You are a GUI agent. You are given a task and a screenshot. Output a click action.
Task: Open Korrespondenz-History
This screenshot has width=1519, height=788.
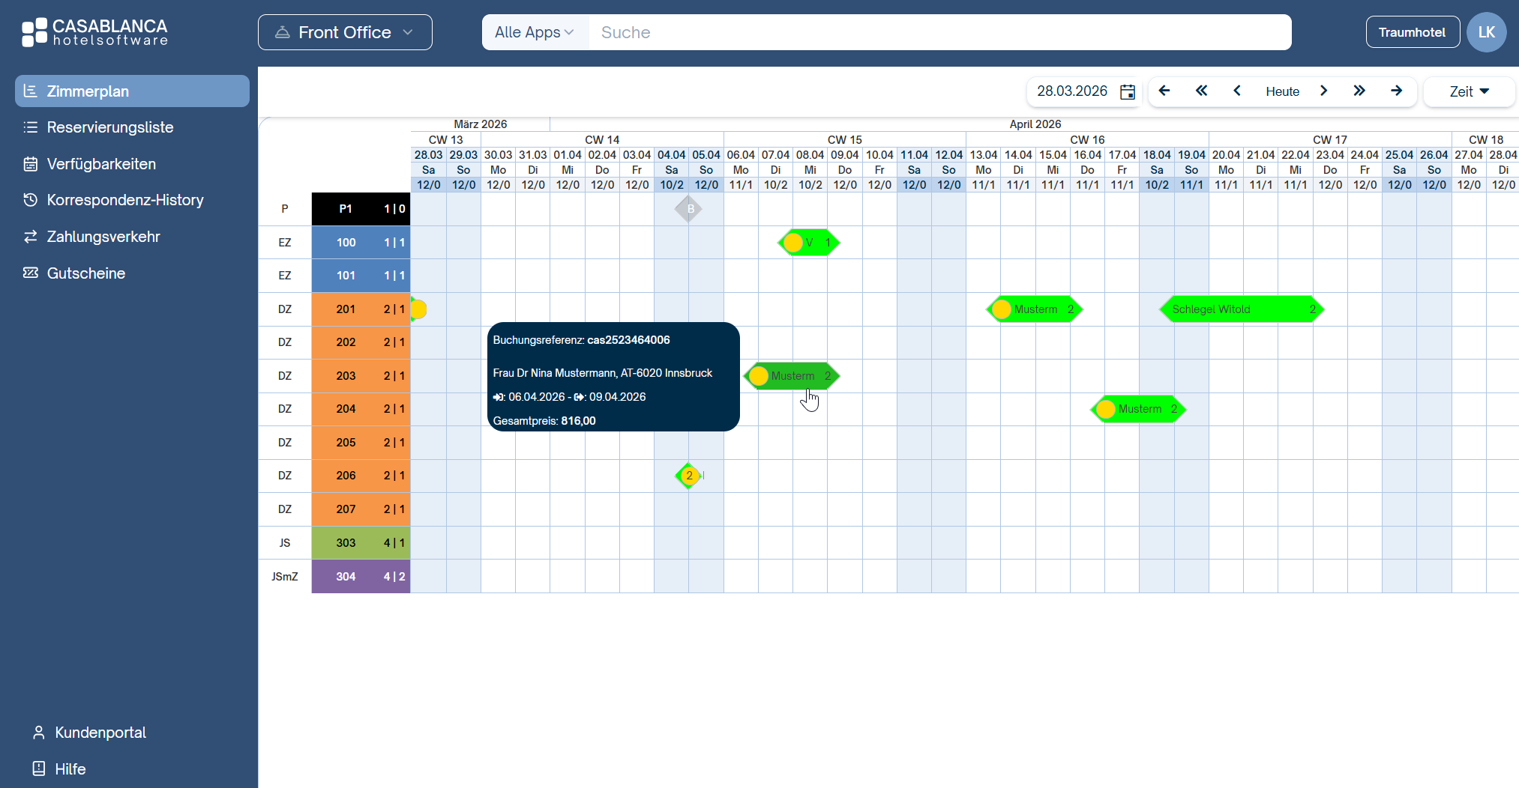pyautogui.click(x=125, y=200)
